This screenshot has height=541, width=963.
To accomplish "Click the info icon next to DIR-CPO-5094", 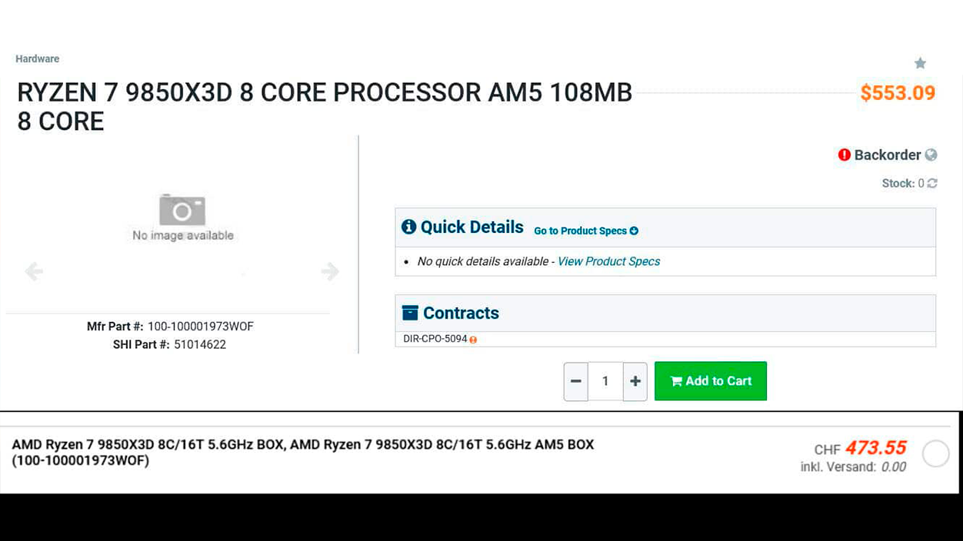I will point(475,338).
